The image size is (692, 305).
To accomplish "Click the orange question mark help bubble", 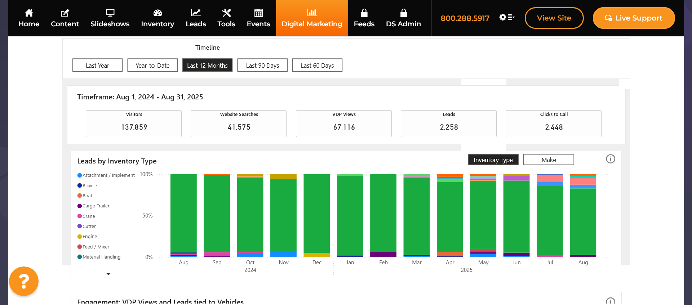I will (24, 281).
